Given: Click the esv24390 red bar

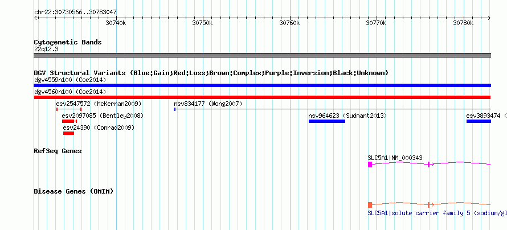Looking at the screenshot, I should pos(68,133).
